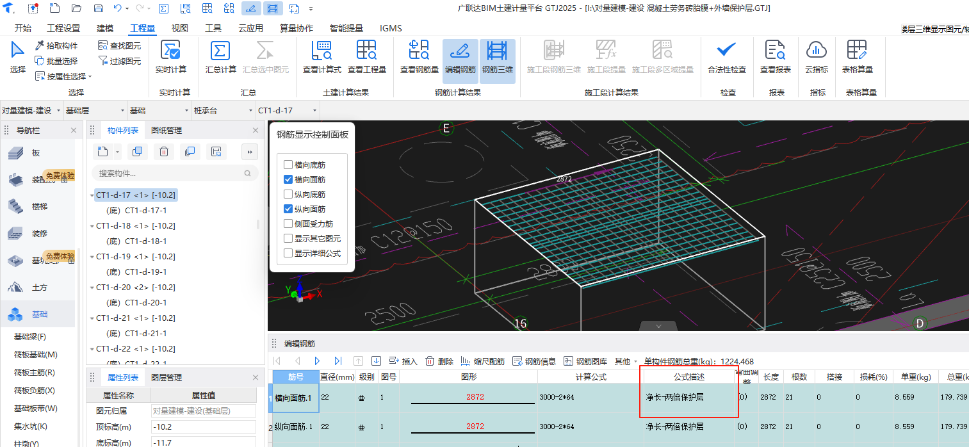Select 筏板基础(M) in navigation
This screenshot has width=969, height=447.
pos(36,354)
